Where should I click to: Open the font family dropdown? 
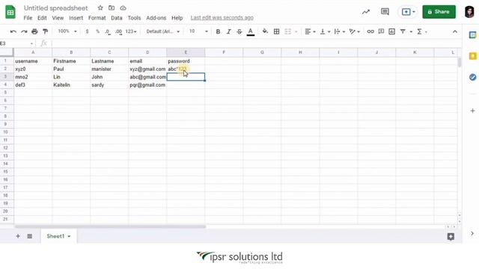coord(163,31)
